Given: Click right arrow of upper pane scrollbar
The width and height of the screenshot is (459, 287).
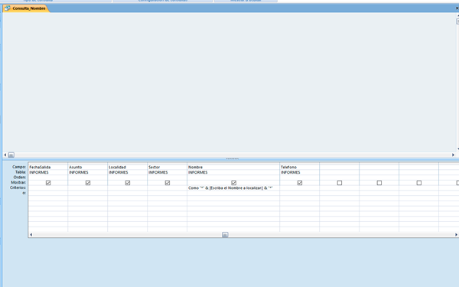Looking at the screenshot, I should pyautogui.click(x=453, y=155).
